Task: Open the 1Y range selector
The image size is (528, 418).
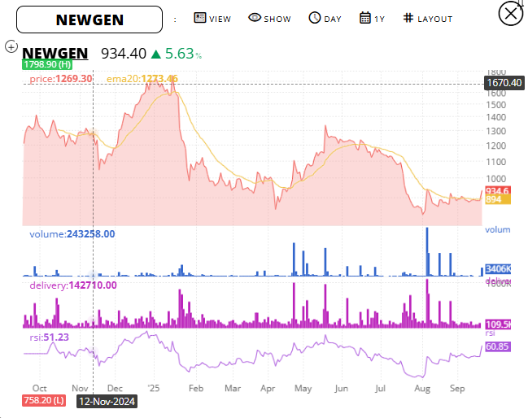Action: (x=372, y=18)
